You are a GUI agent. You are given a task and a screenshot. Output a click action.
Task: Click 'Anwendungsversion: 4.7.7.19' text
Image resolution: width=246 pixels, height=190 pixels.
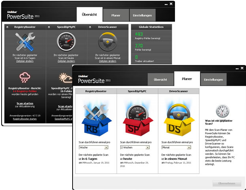pyautogui.click(x=25, y=115)
